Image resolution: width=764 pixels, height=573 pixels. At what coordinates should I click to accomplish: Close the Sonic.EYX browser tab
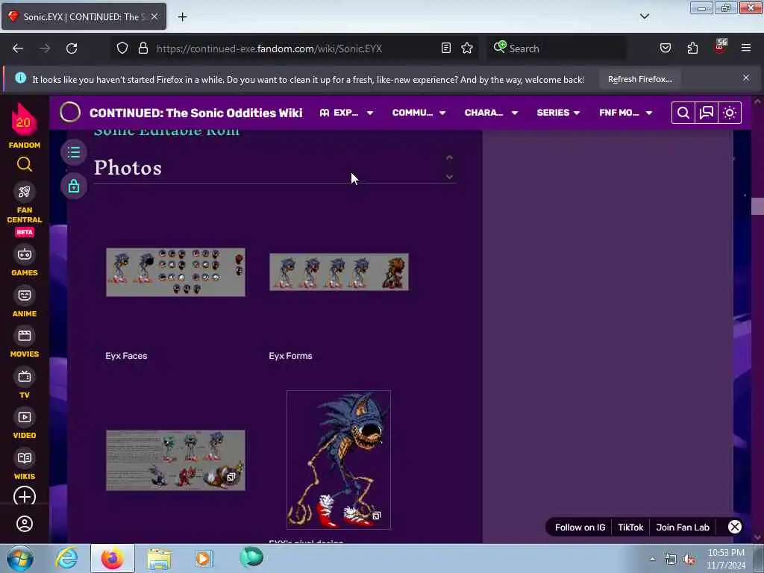pyautogui.click(x=154, y=16)
